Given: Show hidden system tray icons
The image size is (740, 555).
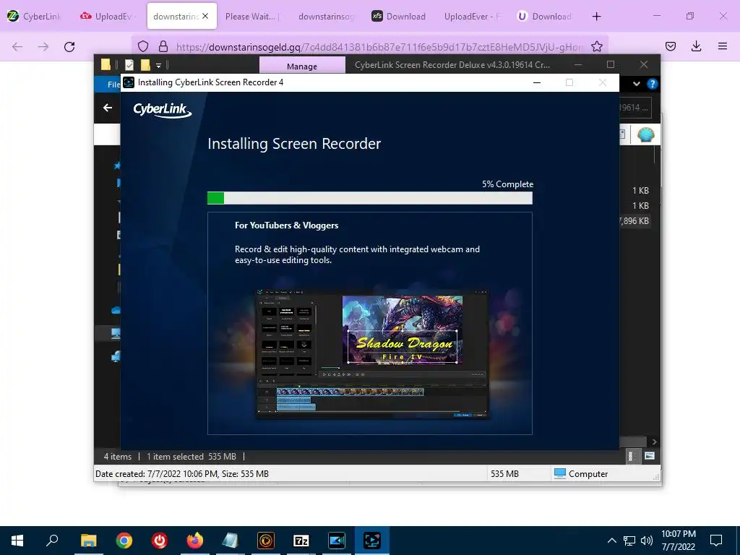Looking at the screenshot, I should pyautogui.click(x=611, y=541).
